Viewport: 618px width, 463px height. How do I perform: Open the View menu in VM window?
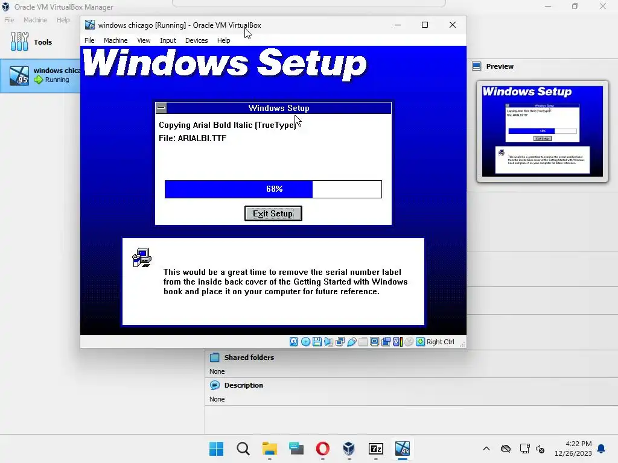[x=144, y=40]
